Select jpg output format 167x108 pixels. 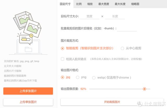point(62,77)
